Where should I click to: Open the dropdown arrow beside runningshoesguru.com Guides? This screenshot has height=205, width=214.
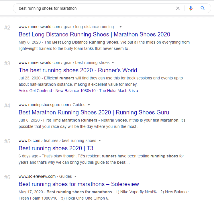tap(89, 105)
